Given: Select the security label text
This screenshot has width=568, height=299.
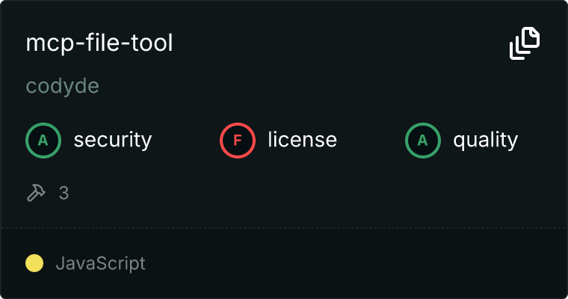Looking at the screenshot, I should [x=112, y=140].
